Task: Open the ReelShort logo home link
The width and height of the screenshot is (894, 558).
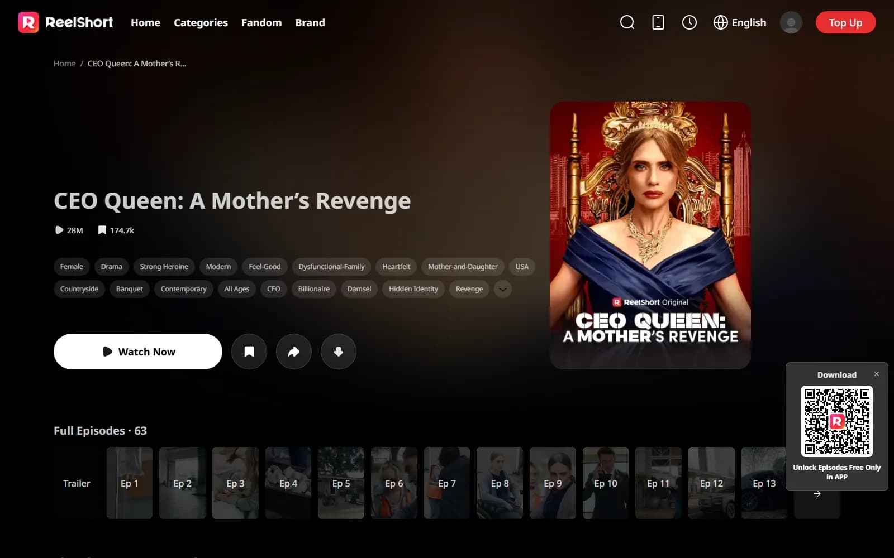Action: pos(65,22)
